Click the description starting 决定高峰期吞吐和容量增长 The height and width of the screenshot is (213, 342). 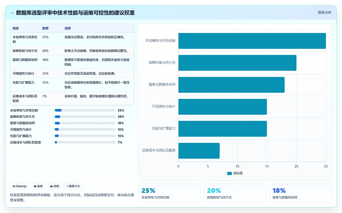97,85
